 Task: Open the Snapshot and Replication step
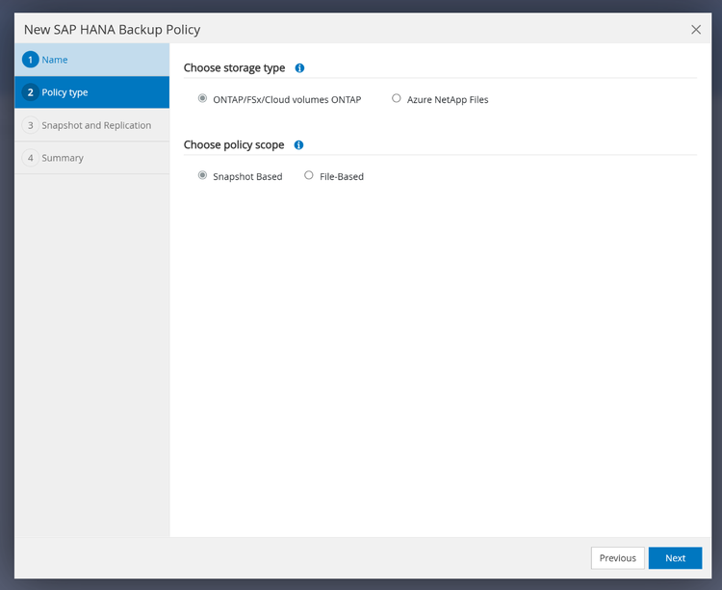92,125
